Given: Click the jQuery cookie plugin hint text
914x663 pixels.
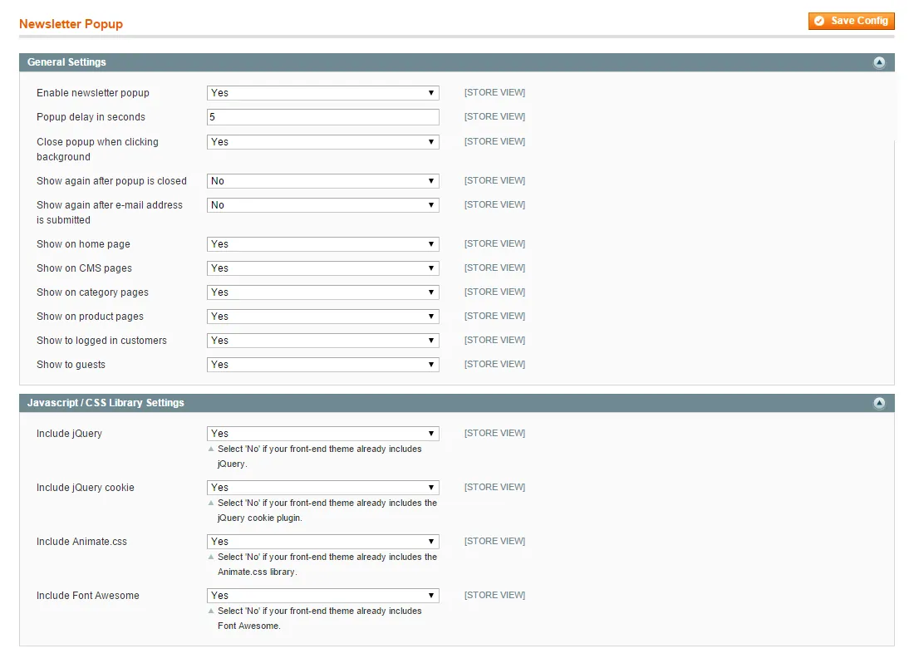Looking at the screenshot, I should click(327, 510).
